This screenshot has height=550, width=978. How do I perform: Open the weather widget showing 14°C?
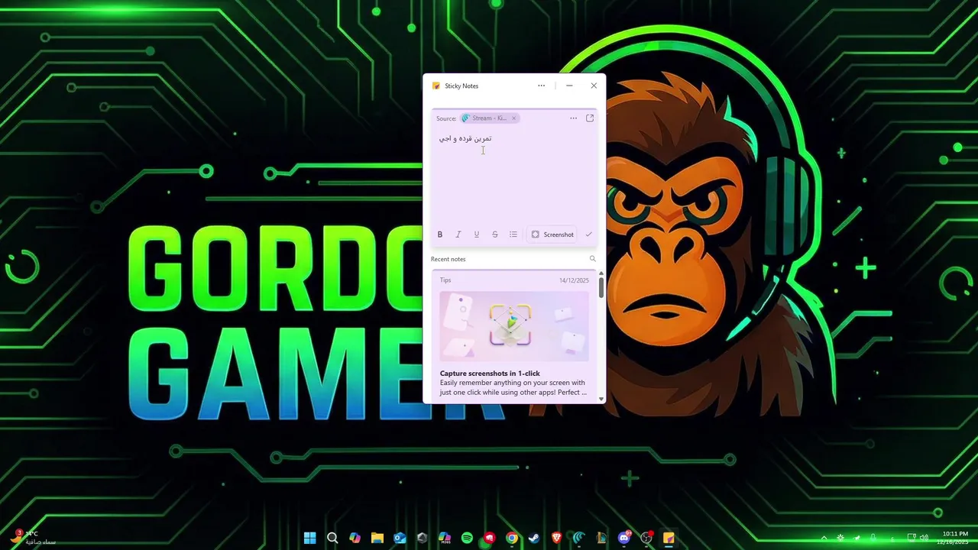coord(32,538)
